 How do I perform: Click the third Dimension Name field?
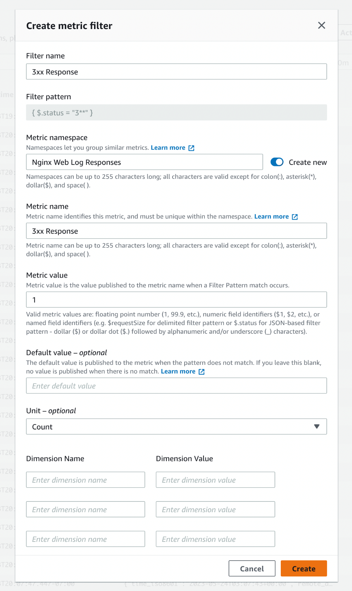[85, 539]
